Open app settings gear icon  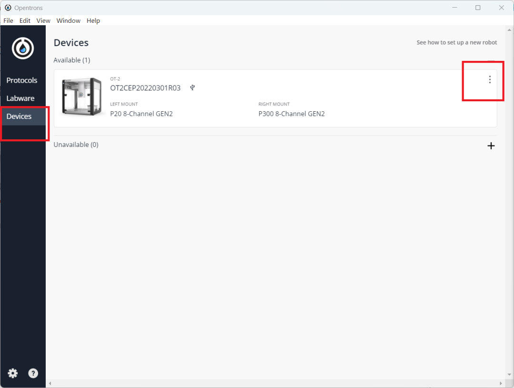pyautogui.click(x=13, y=373)
